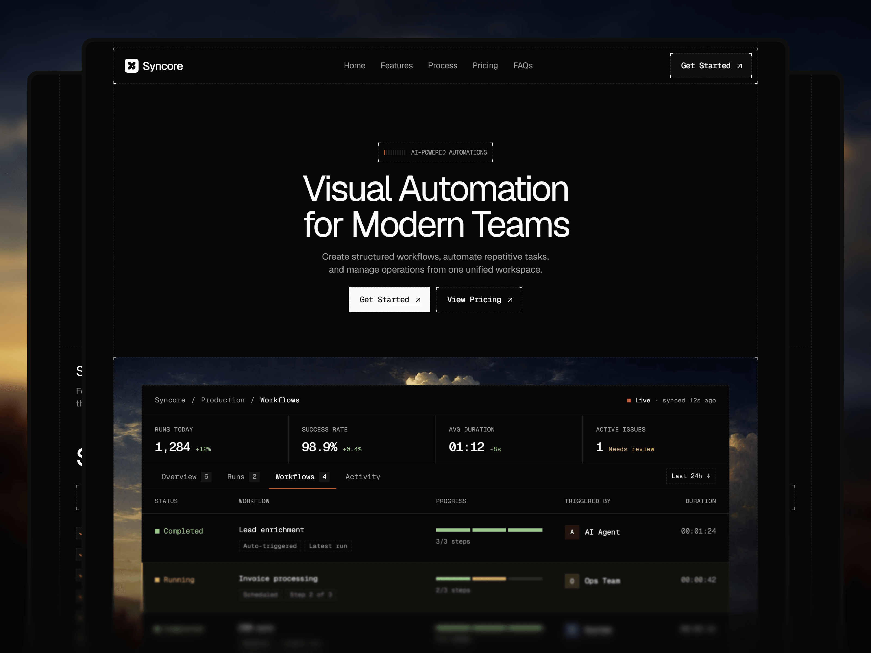Click the Duration column header
Image resolution: width=871 pixels, height=653 pixels.
pos(701,501)
